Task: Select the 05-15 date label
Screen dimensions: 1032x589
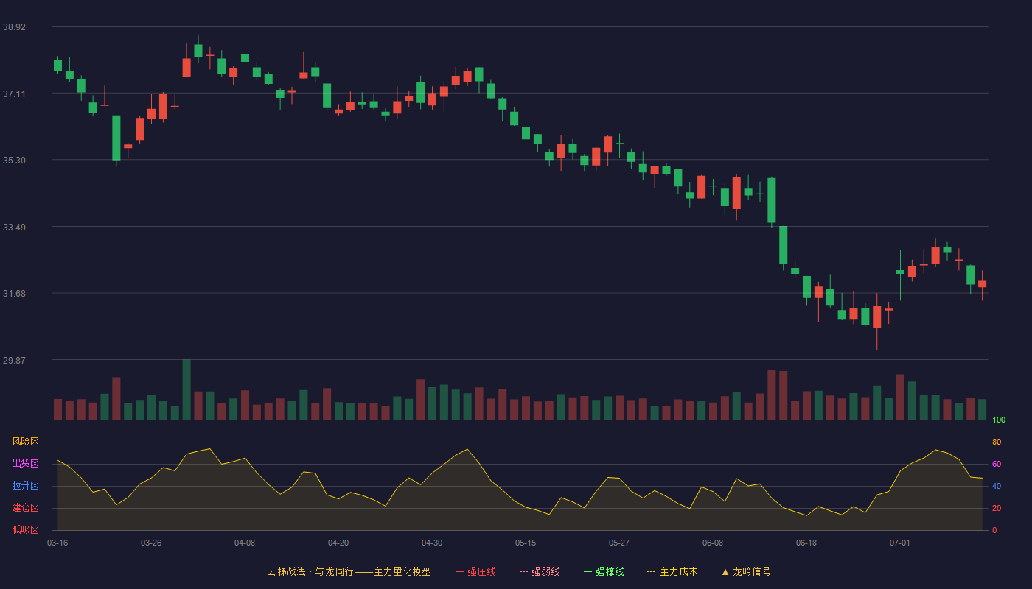Action: [x=526, y=543]
